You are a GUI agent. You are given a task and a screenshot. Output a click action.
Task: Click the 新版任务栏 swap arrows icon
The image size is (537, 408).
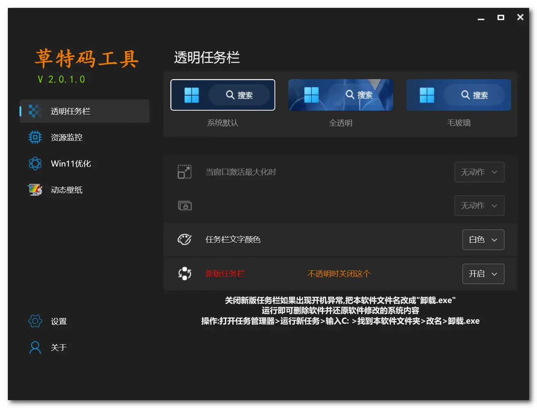(184, 273)
